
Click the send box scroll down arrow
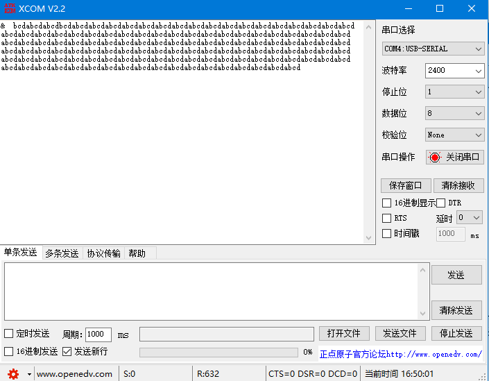(422, 313)
